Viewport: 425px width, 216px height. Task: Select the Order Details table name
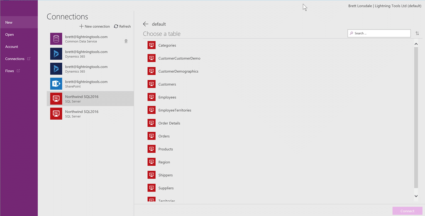[x=169, y=123]
